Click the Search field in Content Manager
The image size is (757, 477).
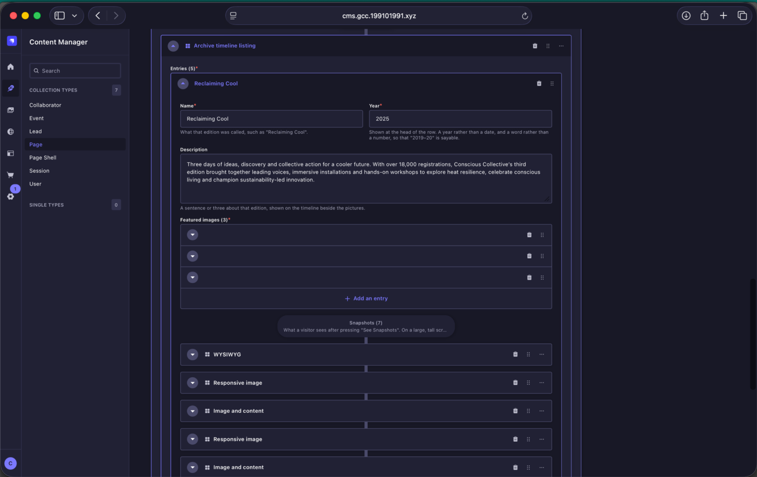75,71
